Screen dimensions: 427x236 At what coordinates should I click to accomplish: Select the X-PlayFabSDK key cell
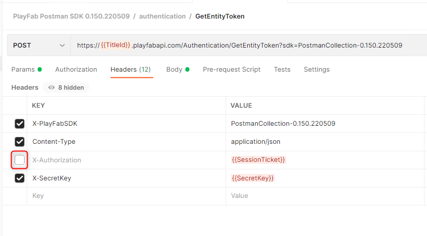point(127,124)
